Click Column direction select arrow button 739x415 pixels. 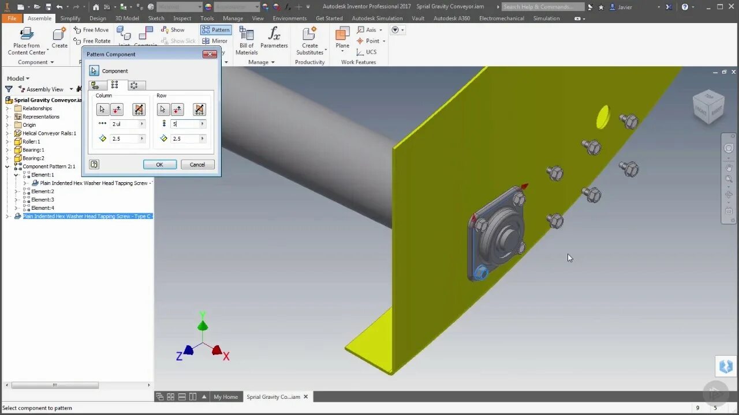pyautogui.click(x=102, y=110)
